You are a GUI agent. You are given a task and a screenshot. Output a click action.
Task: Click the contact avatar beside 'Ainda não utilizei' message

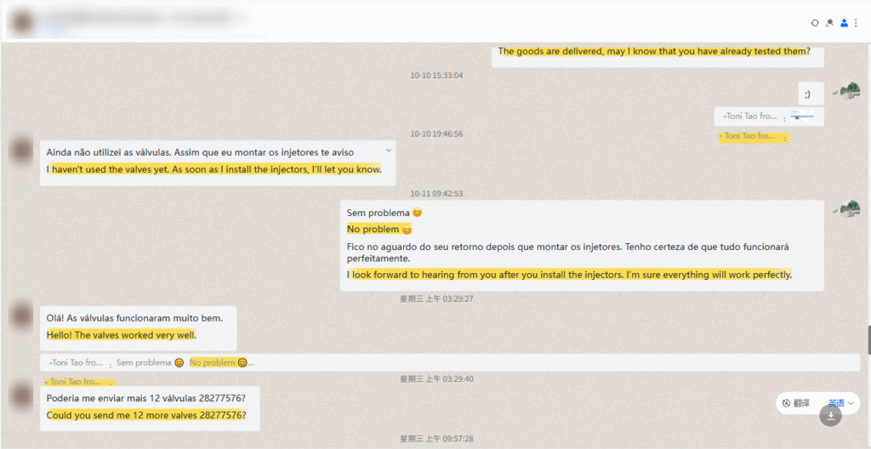point(20,151)
